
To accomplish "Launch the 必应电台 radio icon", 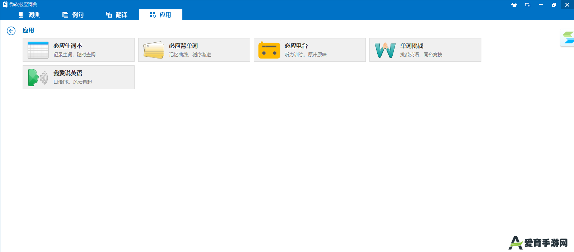I will [269, 50].
